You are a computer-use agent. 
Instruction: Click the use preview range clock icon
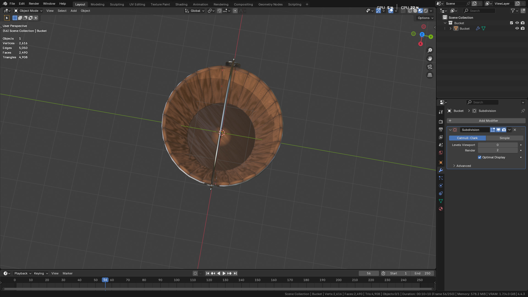coord(383,273)
